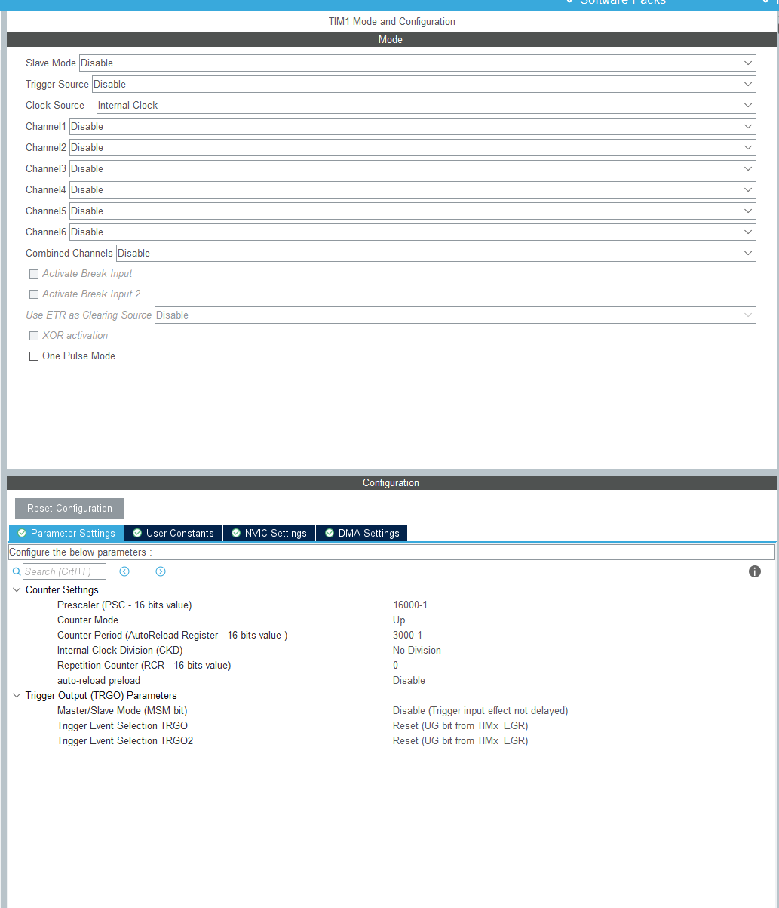Toggle One Pulse Mode checkbox
779x908 pixels.
34,356
